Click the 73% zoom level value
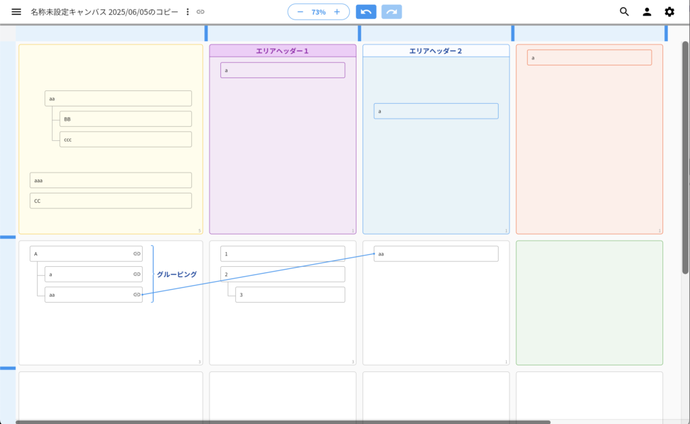The width and height of the screenshot is (690, 424). click(318, 12)
